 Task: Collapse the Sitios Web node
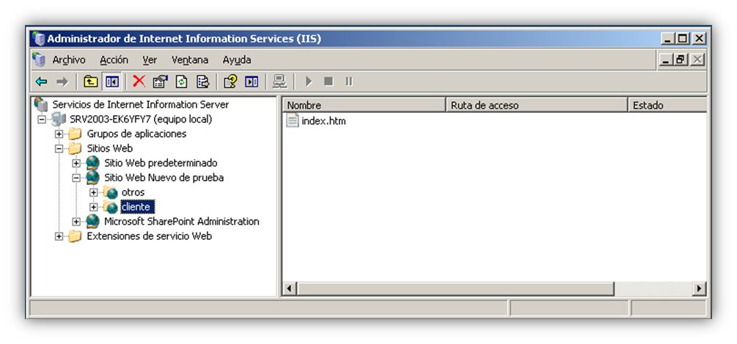click(x=59, y=149)
